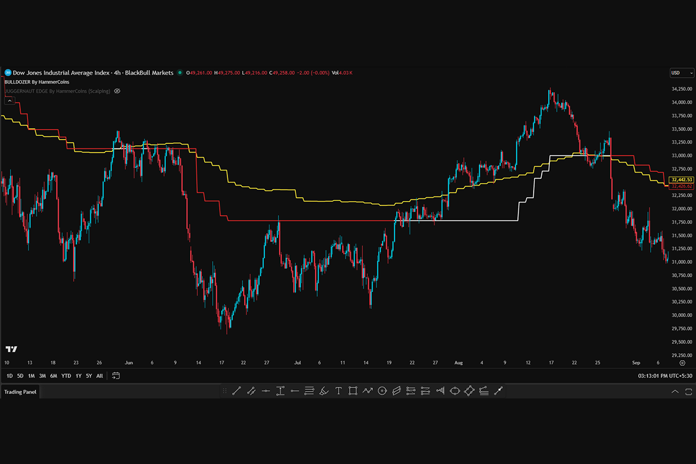
Task: Select the brush drawing tool
Action: [x=324, y=391]
